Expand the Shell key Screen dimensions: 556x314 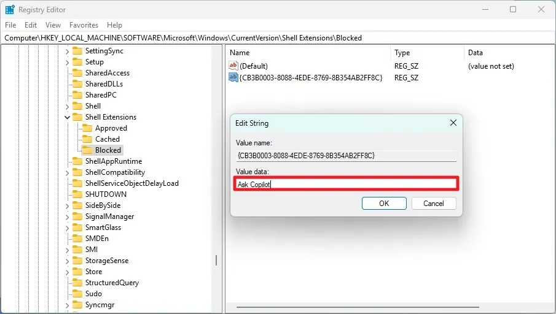point(67,107)
